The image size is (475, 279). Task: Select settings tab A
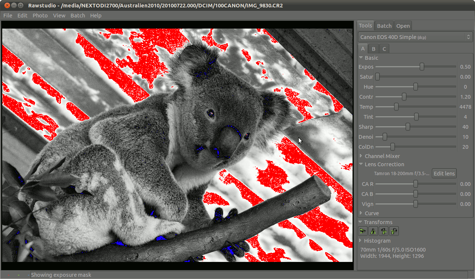[x=363, y=49]
